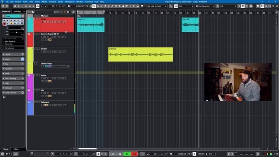Expand the Notepad inspector section
This screenshot has width=279, height=157.
tap(13, 88)
